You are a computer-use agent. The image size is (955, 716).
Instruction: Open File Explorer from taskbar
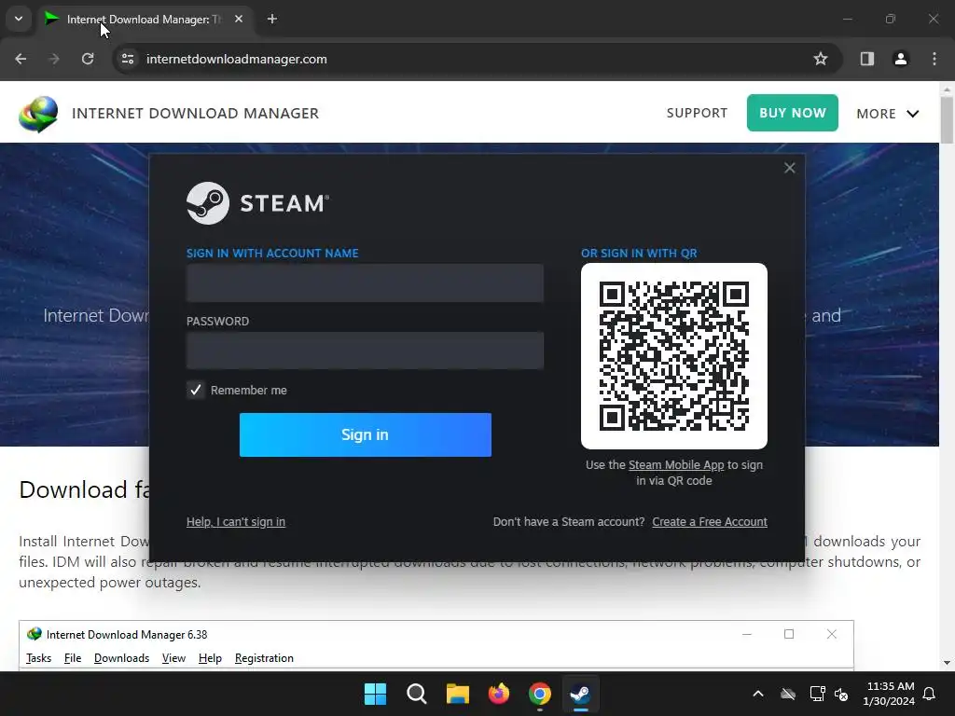[x=457, y=694]
